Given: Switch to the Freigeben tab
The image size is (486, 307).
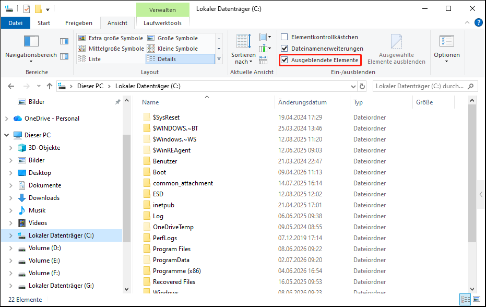Looking at the screenshot, I should (x=79, y=23).
